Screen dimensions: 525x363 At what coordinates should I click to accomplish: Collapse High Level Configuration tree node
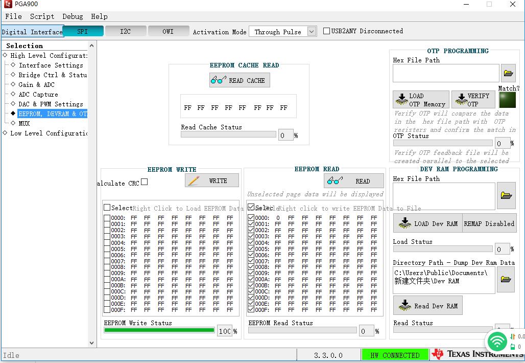coord(5,55)
